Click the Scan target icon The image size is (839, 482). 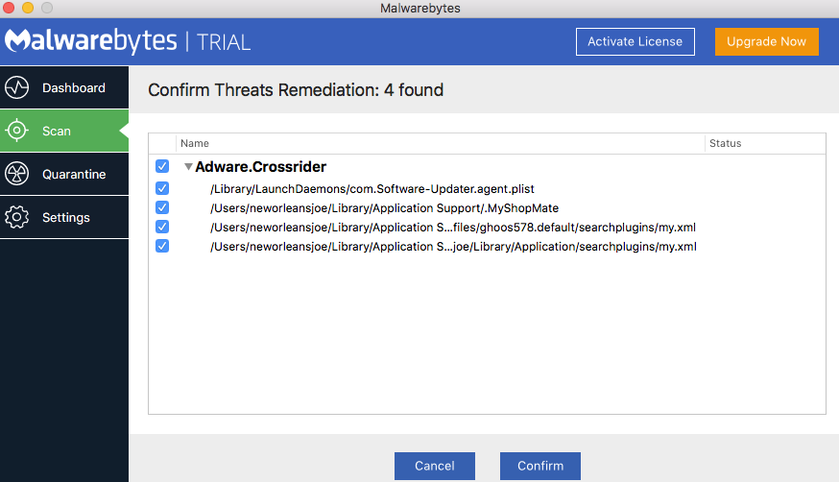pyautogui.click(x=16, y=131)
